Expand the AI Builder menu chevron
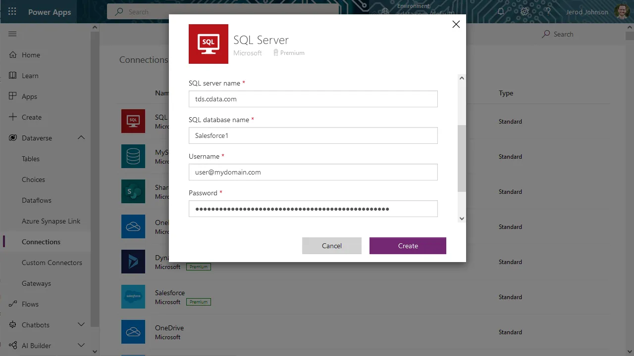 [81, 346]
